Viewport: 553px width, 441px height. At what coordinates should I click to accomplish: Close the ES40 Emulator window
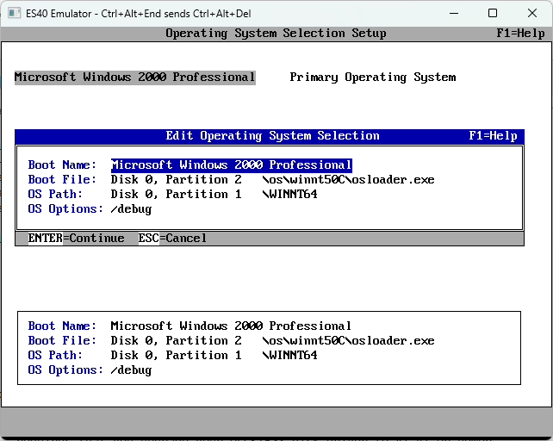(x=532, y=14)
